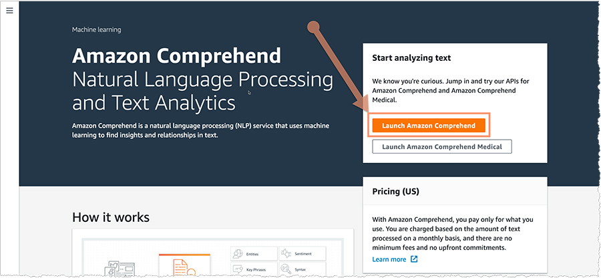This screenshot has width=601, height=278.
Task: Launch Amazon Comprehend with the orange button
Action: click(x=429, y=126)
